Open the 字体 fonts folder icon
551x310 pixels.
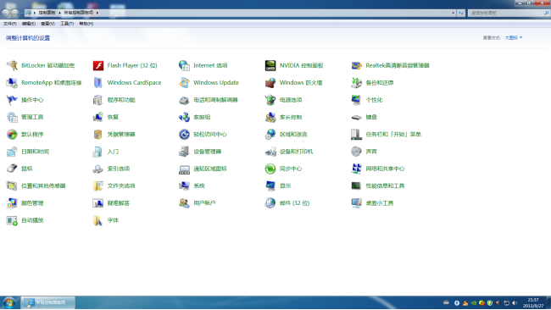point(98,220)
